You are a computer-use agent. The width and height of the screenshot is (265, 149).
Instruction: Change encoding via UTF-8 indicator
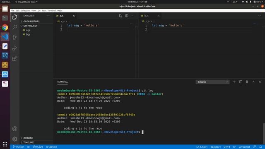227,147
